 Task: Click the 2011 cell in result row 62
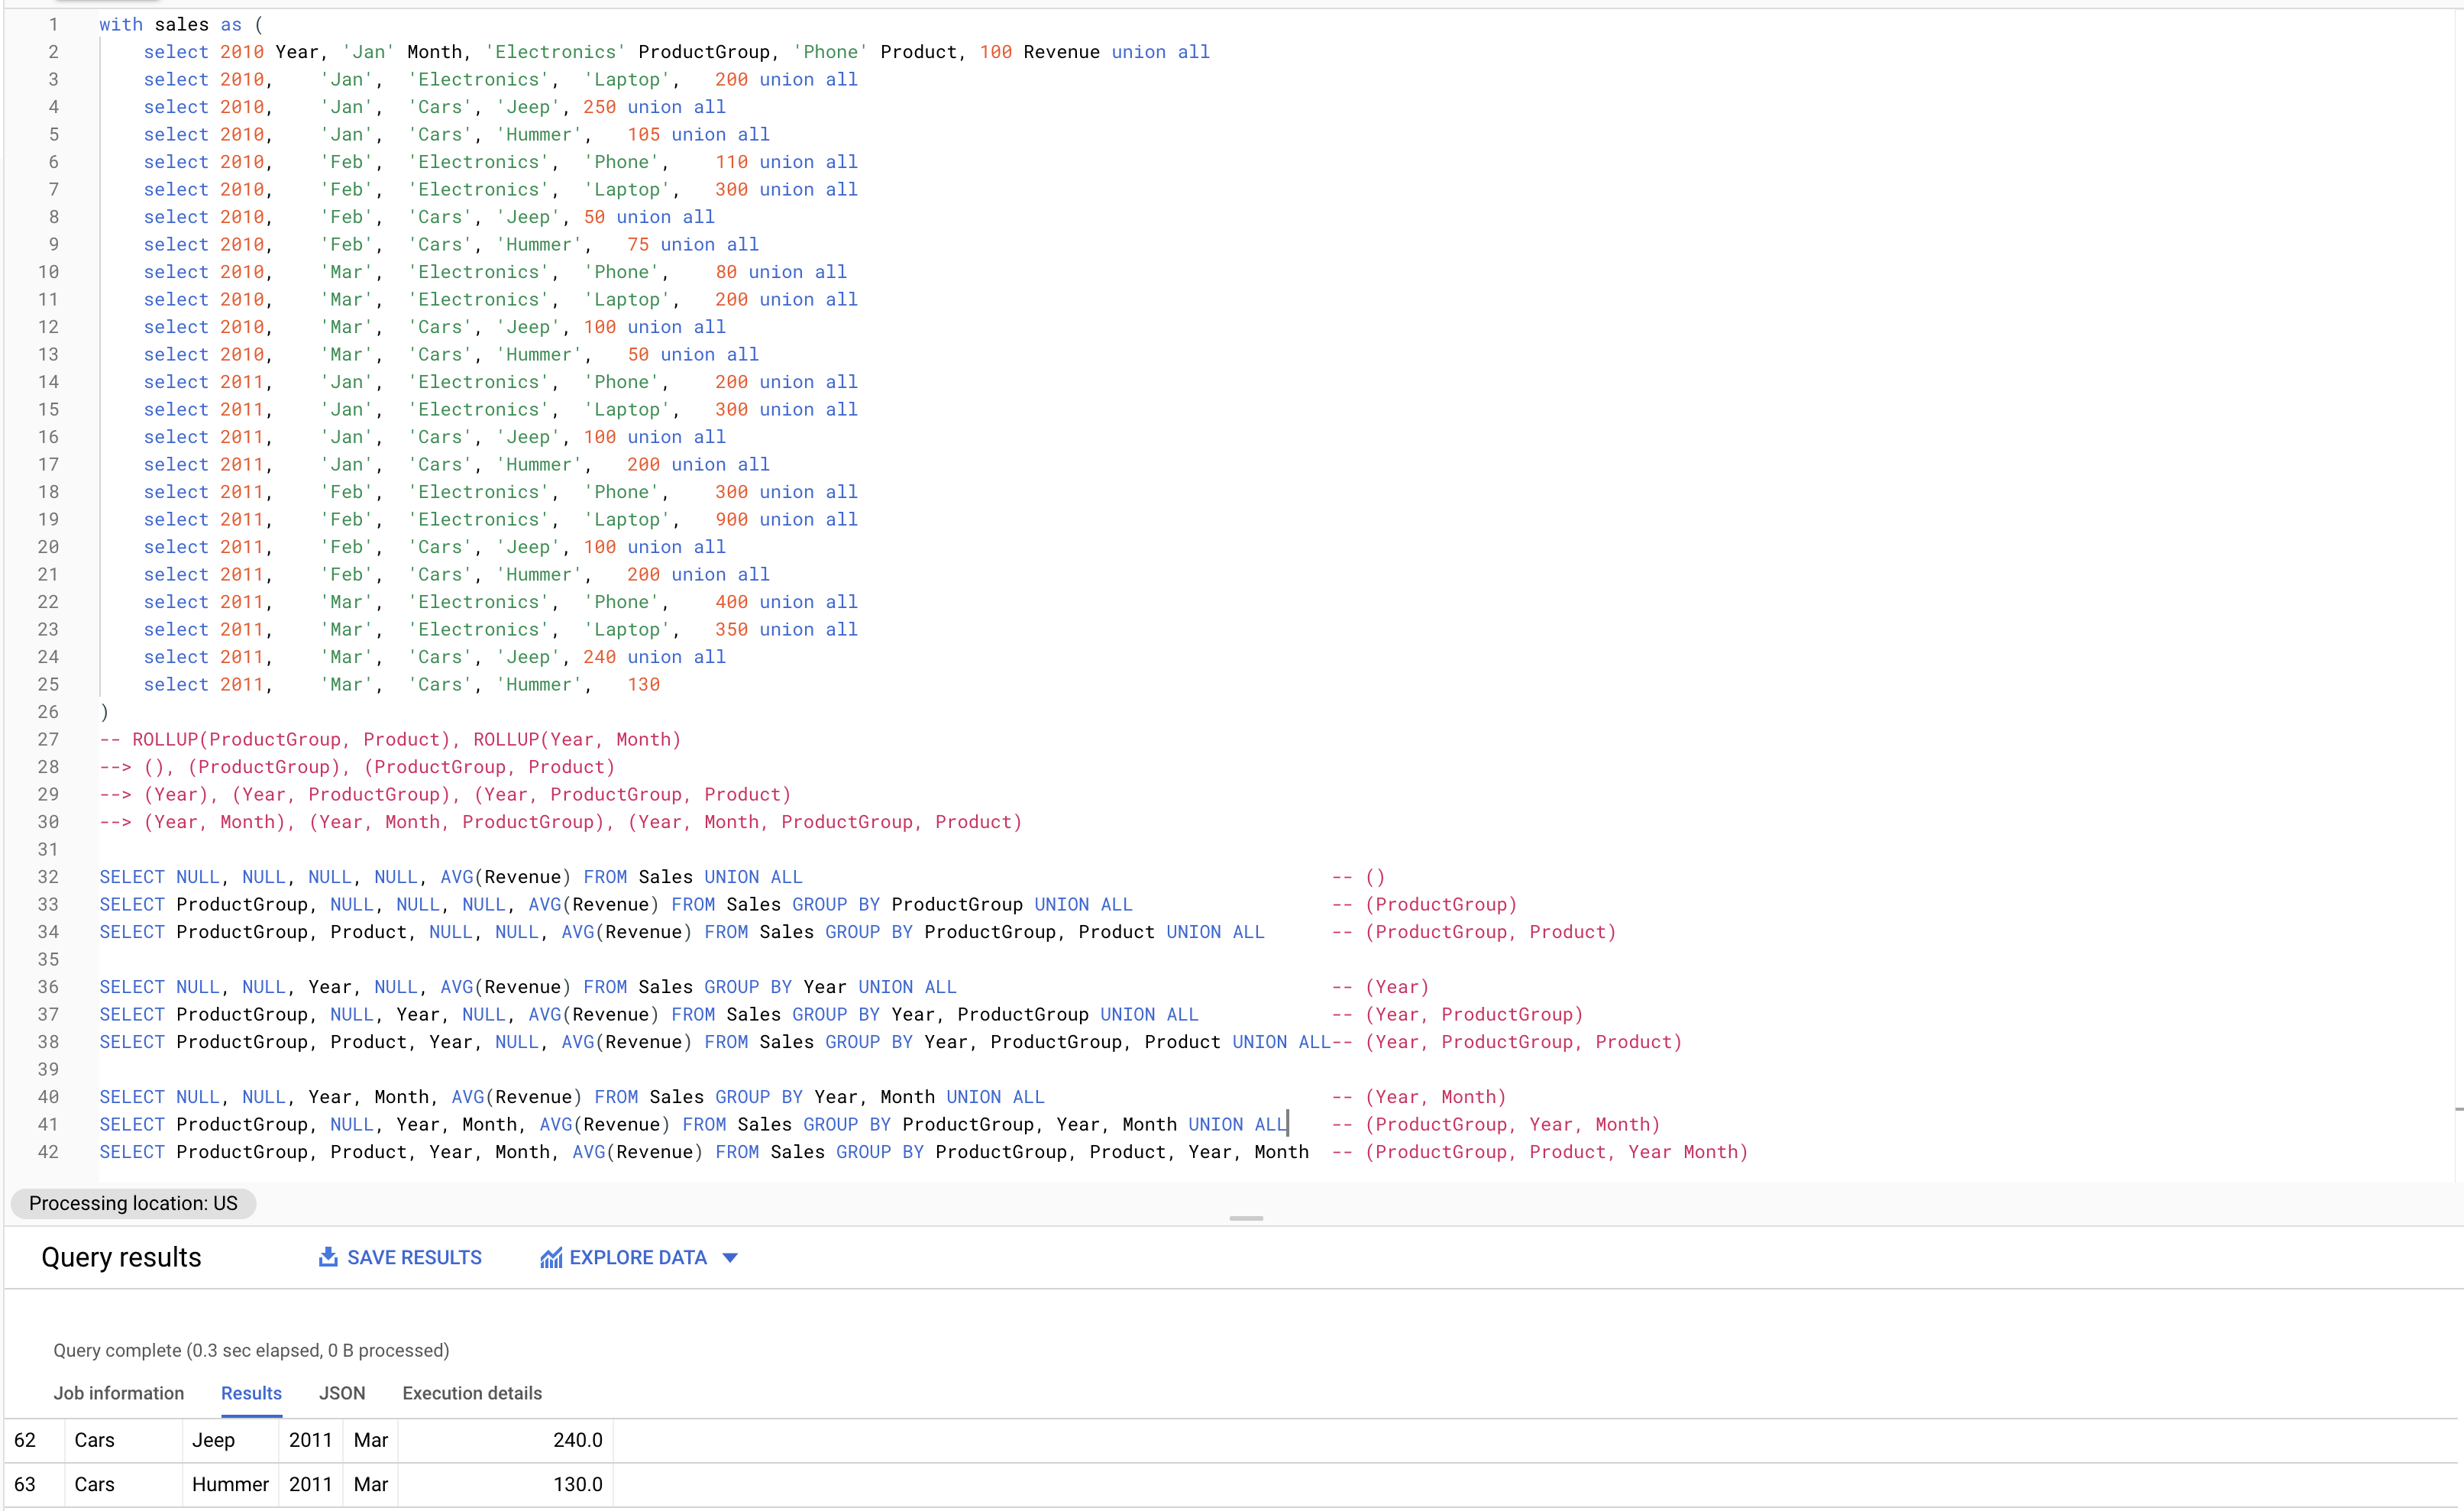[311, 1440]
